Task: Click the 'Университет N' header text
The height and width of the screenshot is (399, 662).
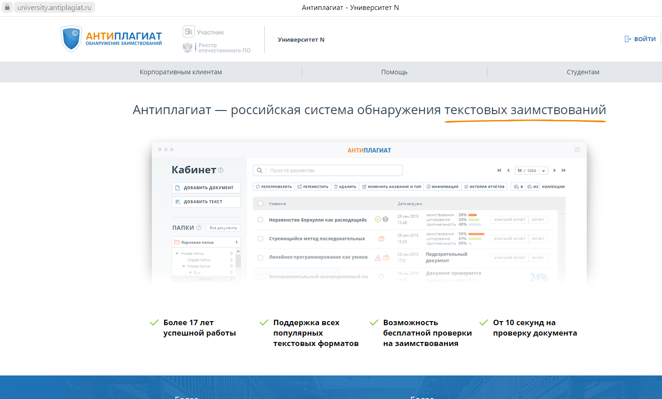Action: click(301, 39)
